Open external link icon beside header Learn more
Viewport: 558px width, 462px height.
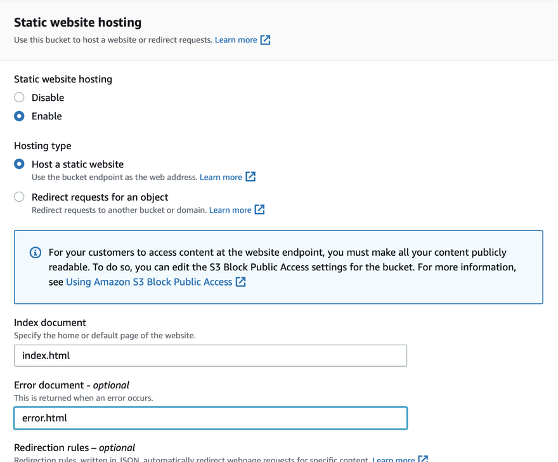(x=266, y=40)
